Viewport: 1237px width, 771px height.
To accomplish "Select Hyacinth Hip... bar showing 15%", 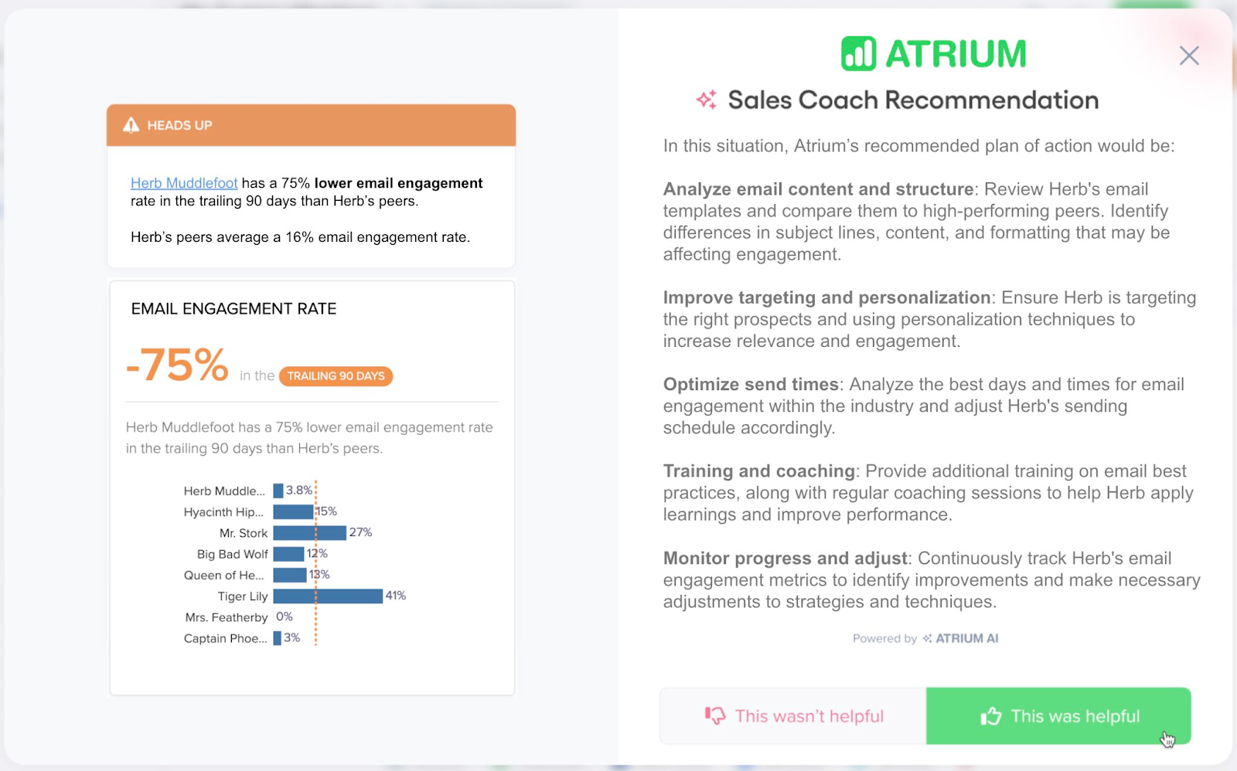I will 293,511.
